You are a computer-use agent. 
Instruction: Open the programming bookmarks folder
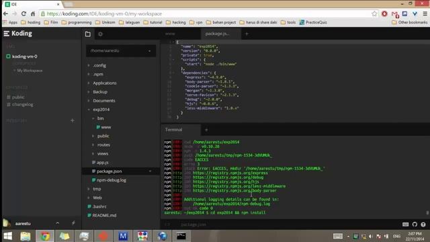click(77, 22)
